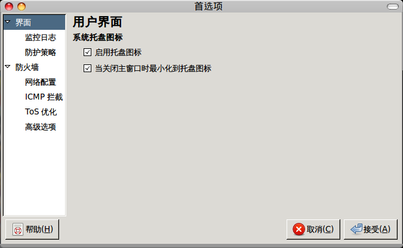The image size is (403, 248).
Task: Open ToS 优化 settings
Action: point(41,112)
